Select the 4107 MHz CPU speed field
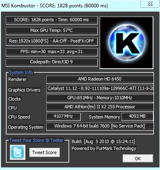The width and height of the screenshot is (160, 170). pyautogui.click(x=63, y=117)
